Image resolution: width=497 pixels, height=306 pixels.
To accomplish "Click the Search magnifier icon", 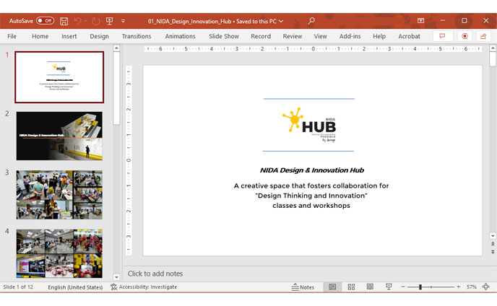I will [311, 21].
